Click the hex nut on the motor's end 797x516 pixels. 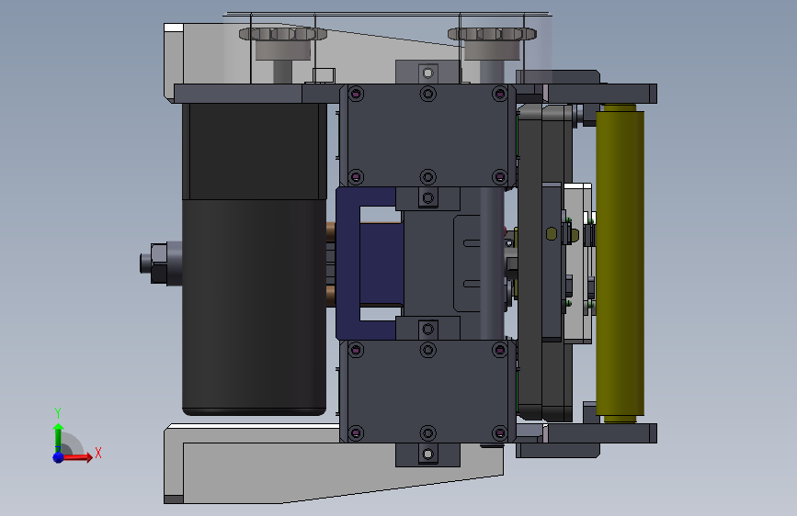click(159, 264)
